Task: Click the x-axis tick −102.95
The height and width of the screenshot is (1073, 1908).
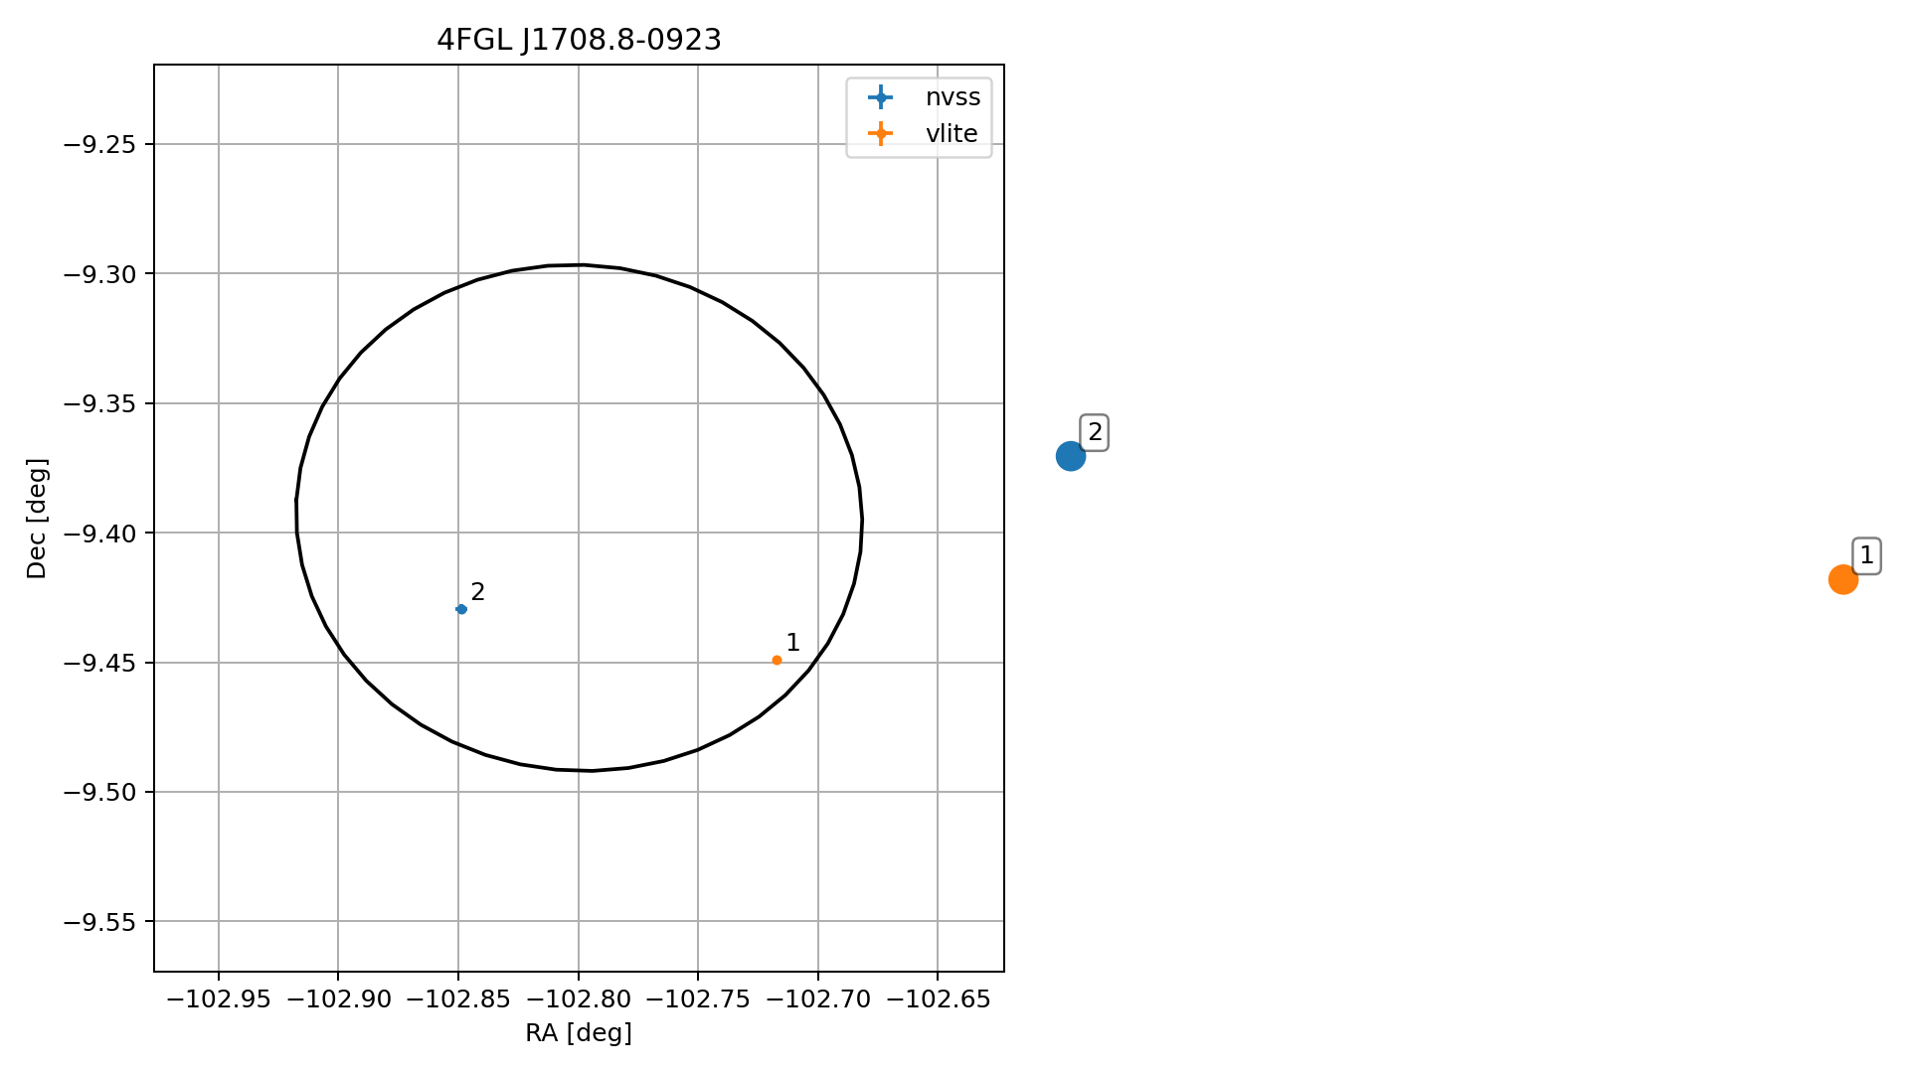Action: pyautogui.click(x=219, y=999)
